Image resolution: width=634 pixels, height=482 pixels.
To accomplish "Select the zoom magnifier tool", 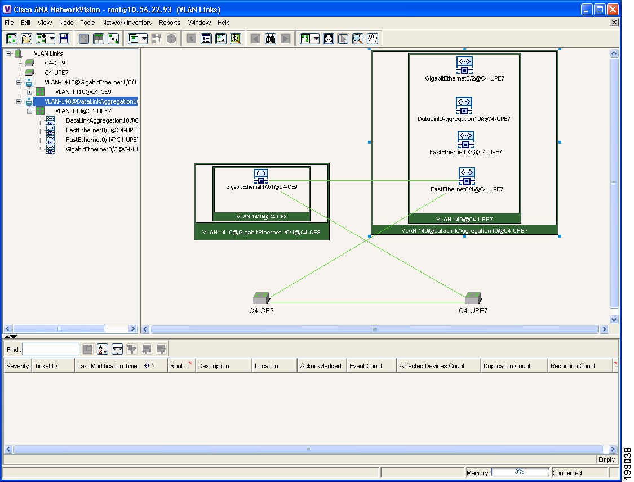I will click(x=358, y=39).
